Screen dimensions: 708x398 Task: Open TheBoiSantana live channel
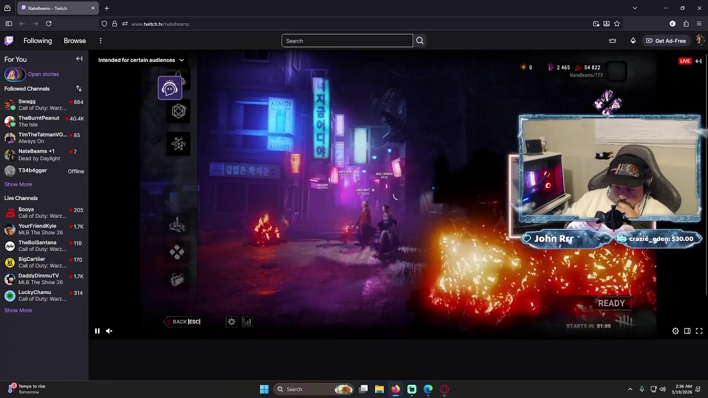point(44,245)
